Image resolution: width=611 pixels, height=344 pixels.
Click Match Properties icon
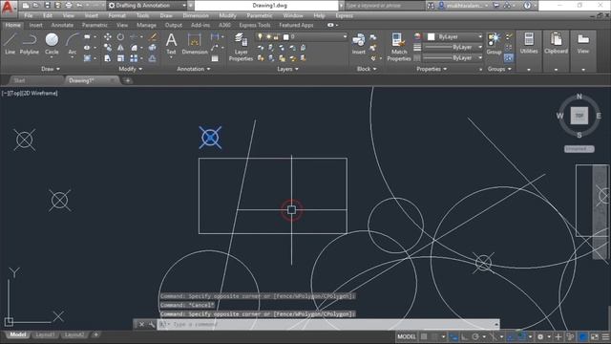click(399, 47)
